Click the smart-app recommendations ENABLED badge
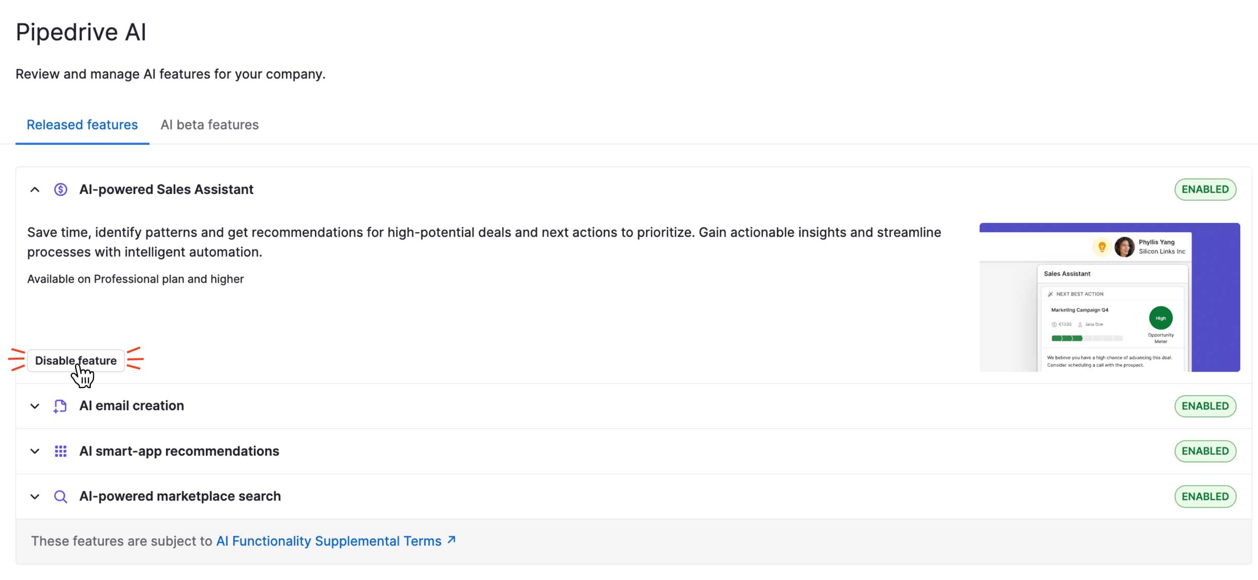Screen dimensions: 1258x580 tap(1205, 451)
